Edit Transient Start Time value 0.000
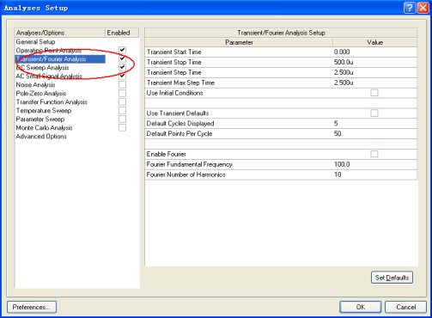 [374, 52]
